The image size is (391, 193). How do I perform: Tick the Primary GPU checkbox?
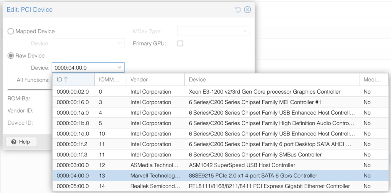click(x=180, y=43)
